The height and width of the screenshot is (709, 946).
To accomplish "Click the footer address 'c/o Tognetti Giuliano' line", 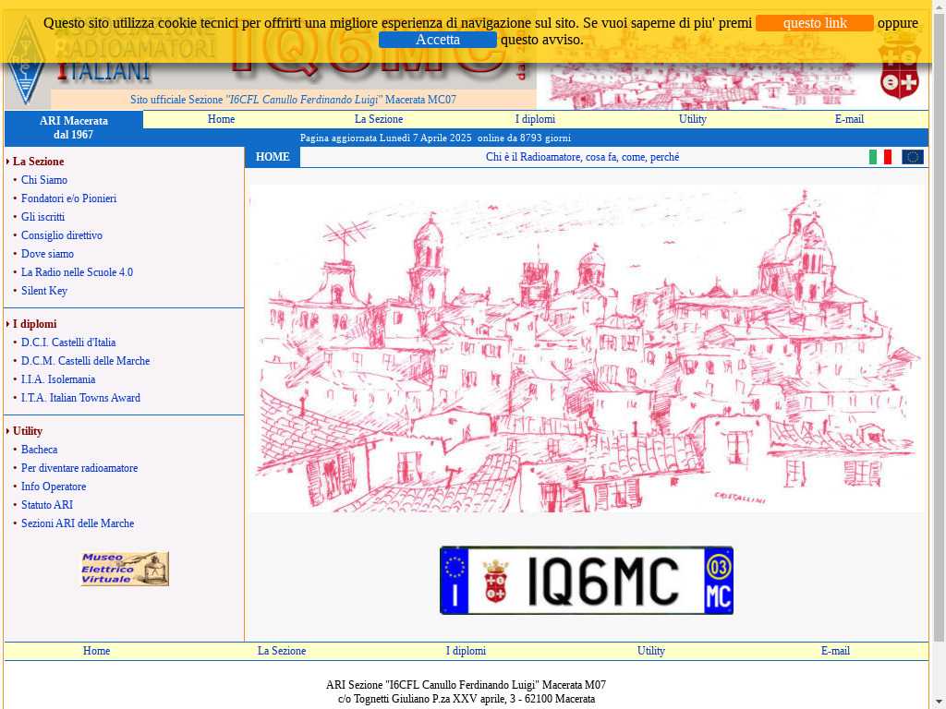I will [467, 699].
